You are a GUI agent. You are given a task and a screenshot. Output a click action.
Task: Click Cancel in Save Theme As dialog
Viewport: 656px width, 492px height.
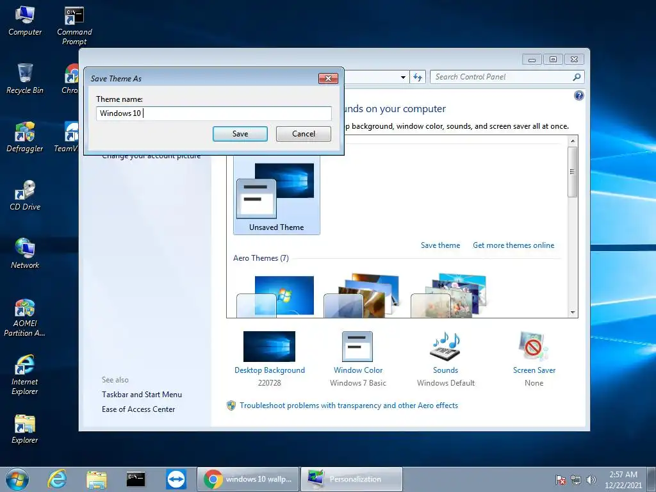coord(303,134)
